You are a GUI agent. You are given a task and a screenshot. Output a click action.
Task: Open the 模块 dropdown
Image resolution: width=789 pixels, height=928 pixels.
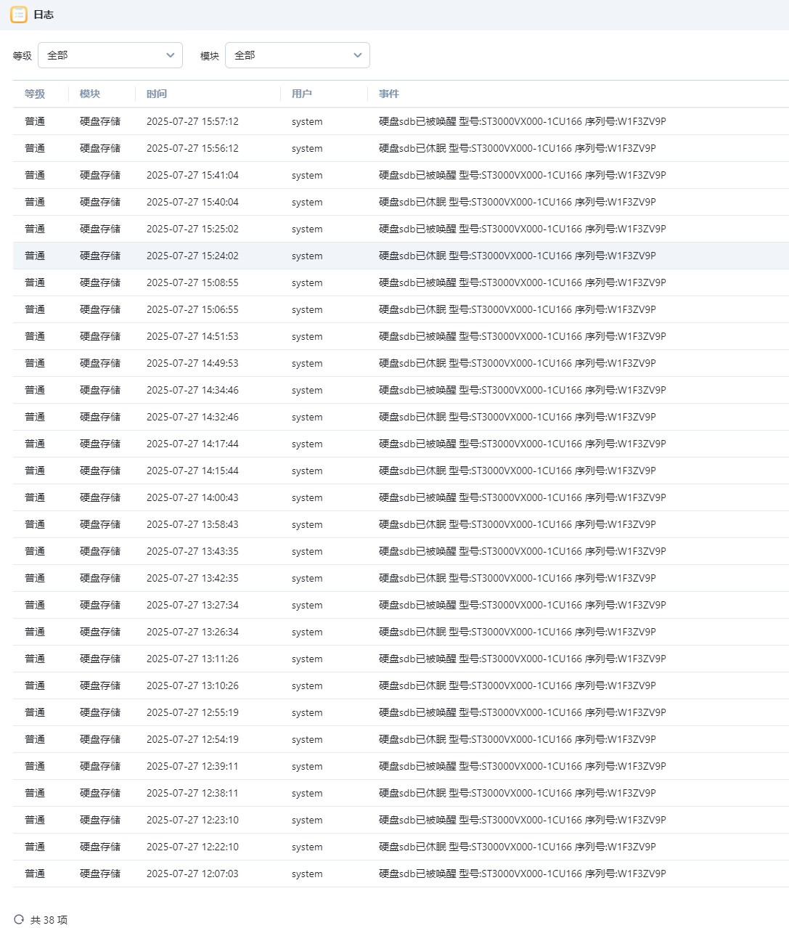click(298, 55)
